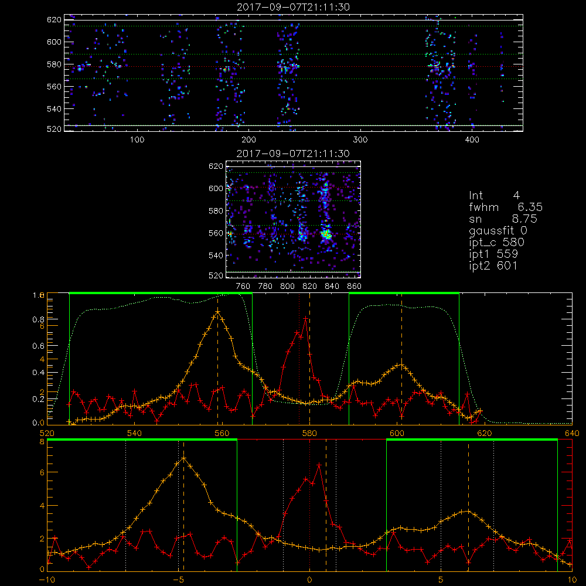Click the x-axis label 300 of top spectrogram
586x586 pixels.
(x=360, y=140)
